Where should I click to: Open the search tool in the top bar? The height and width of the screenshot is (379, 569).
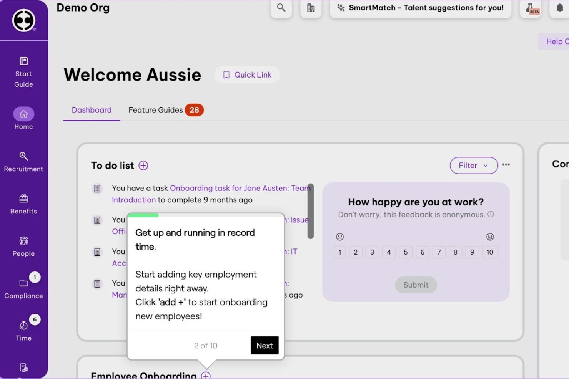(x=281, y=8)
